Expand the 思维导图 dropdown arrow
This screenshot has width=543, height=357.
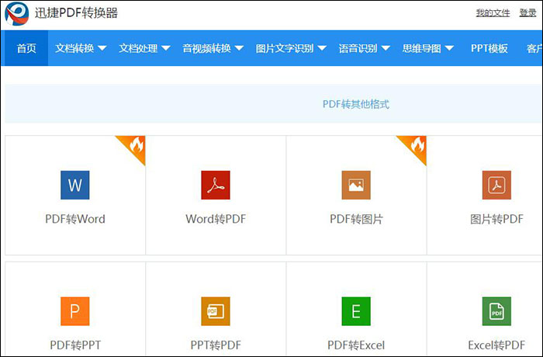point(449,48)
